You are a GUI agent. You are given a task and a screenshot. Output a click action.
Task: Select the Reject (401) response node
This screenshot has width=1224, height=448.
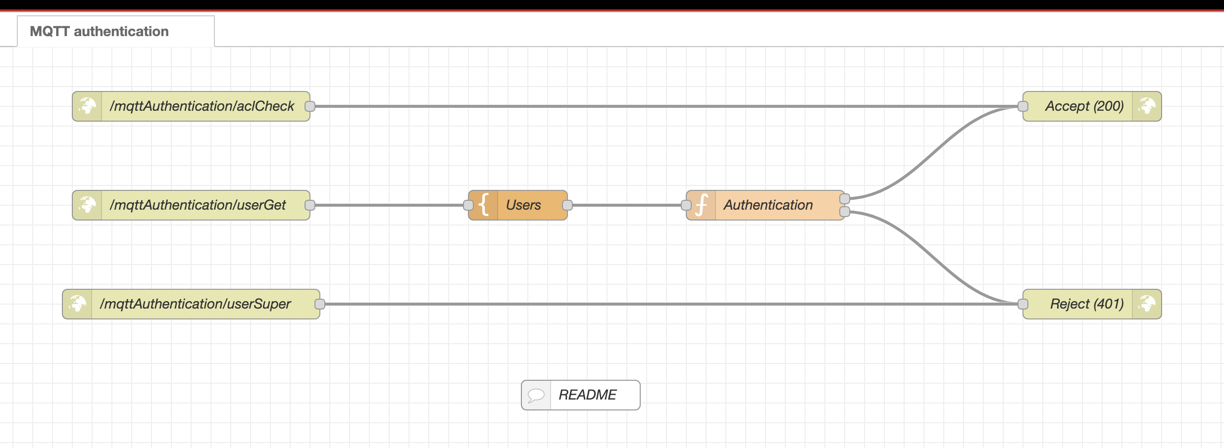tap(1084, 304)
